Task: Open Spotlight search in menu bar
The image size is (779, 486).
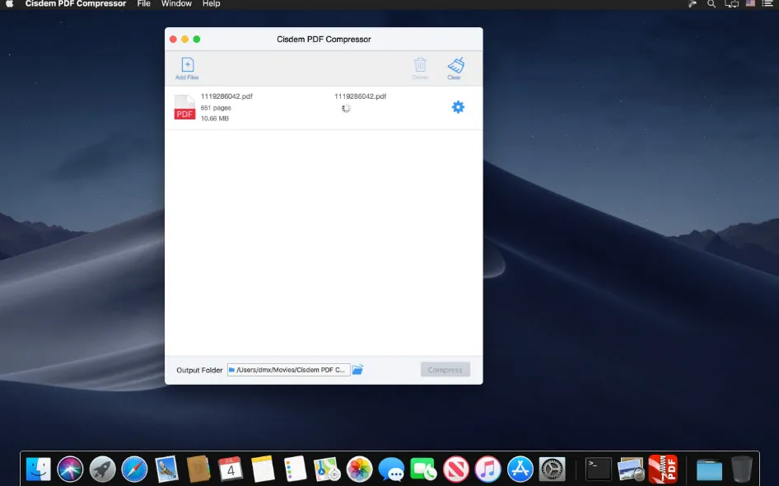Action: [x=711, y=4]
